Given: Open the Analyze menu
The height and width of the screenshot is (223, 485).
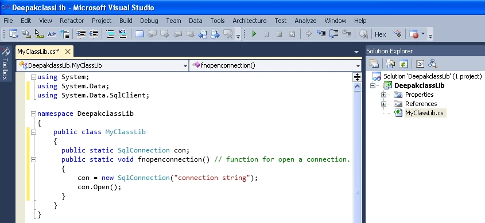Looking at the screenshot, I should [x=305, y=21].
